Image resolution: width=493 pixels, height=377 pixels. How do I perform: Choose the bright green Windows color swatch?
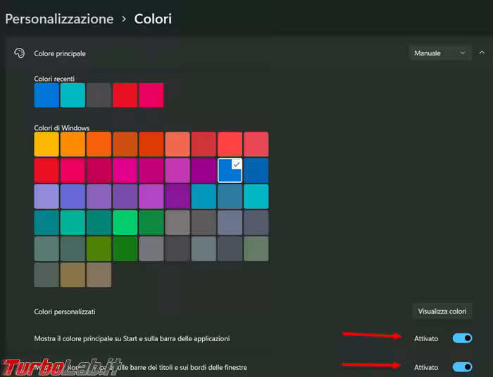pyautogui.click(x=125, y=222)
